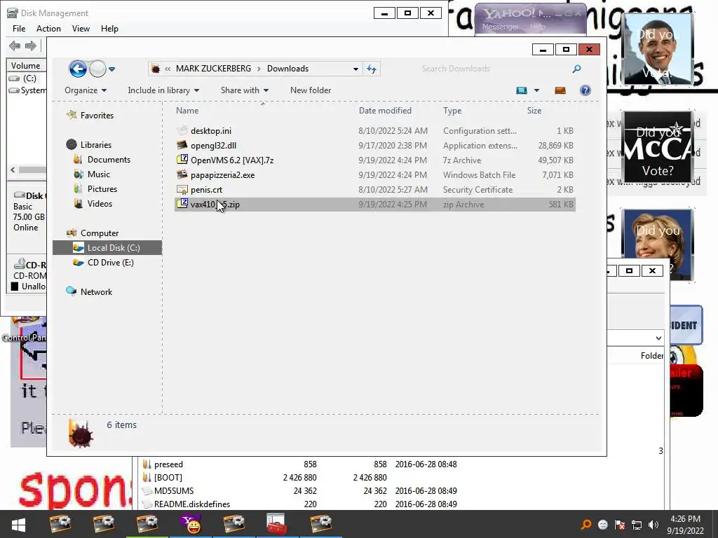Toggle the preview pane icon
The width and height of the screenshot is (718, 538).
pos(560,90)
